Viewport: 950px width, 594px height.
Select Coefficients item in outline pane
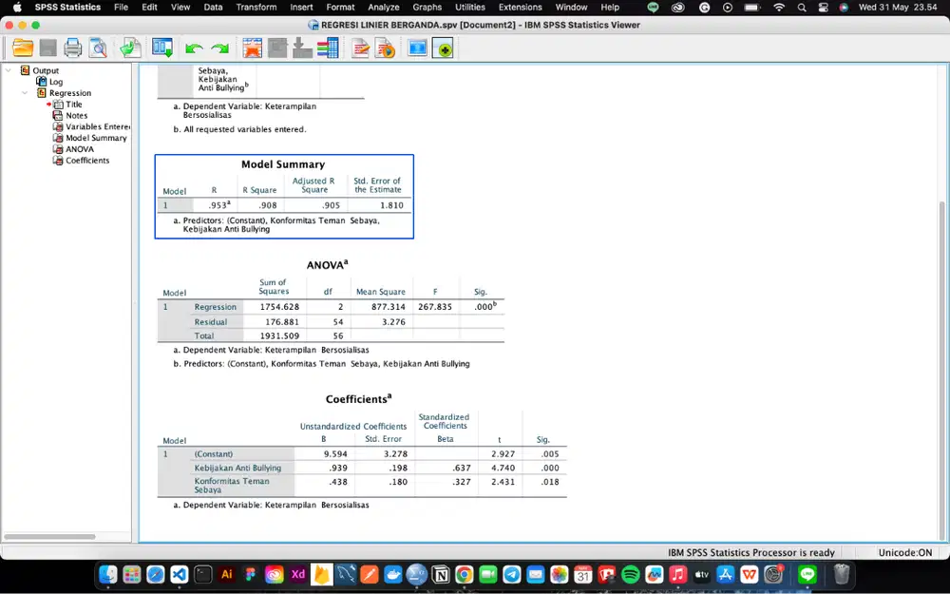tap(87, 160)
